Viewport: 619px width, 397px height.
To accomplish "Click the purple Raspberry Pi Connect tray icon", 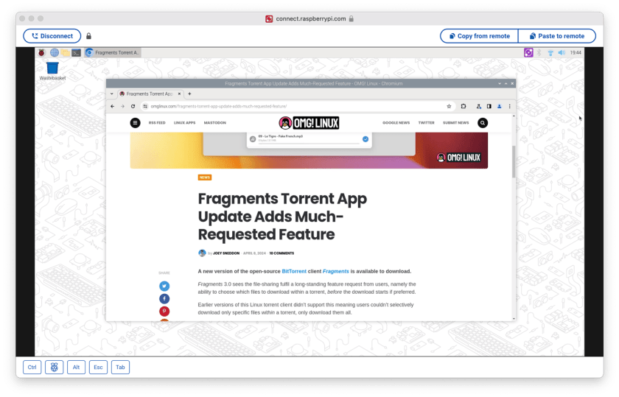I will pos(528,52).
